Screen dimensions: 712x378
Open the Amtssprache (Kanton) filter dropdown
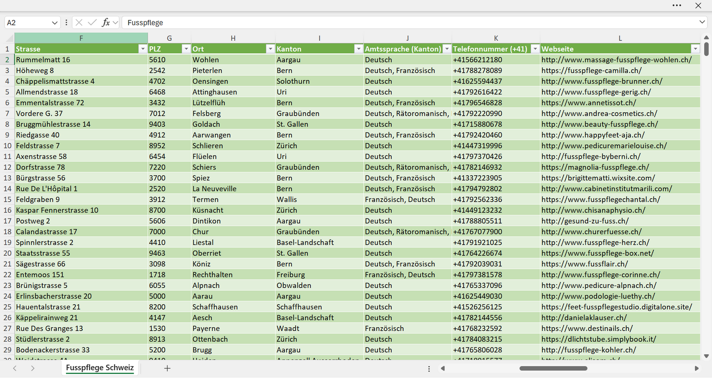pos(446,49)
